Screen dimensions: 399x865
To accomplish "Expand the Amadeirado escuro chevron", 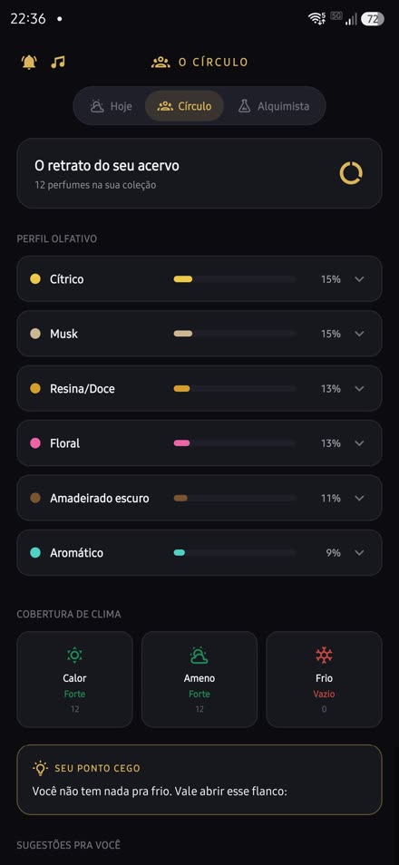I will (x=359, y=498).
